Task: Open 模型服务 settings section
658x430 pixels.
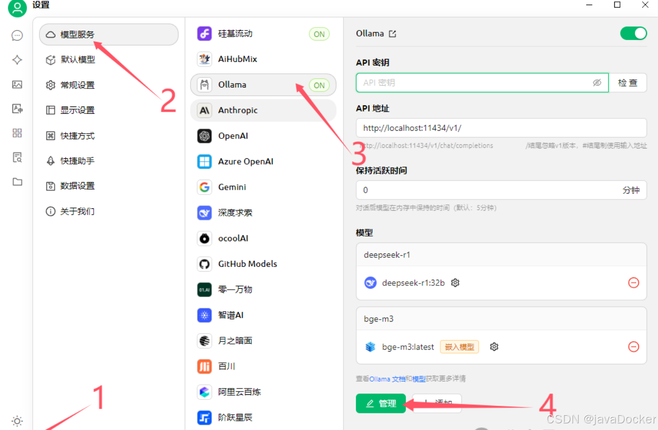Action: pos(109,35)
